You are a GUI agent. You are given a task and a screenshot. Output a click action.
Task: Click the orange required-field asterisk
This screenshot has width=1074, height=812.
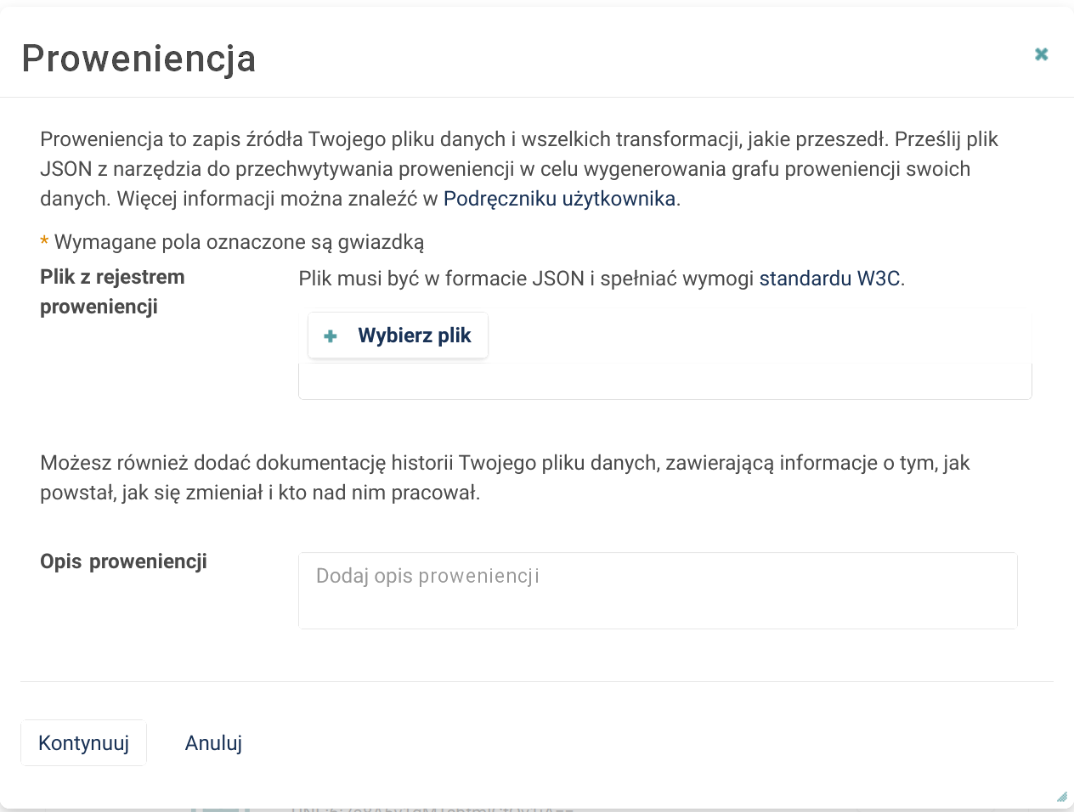(44, 242)
